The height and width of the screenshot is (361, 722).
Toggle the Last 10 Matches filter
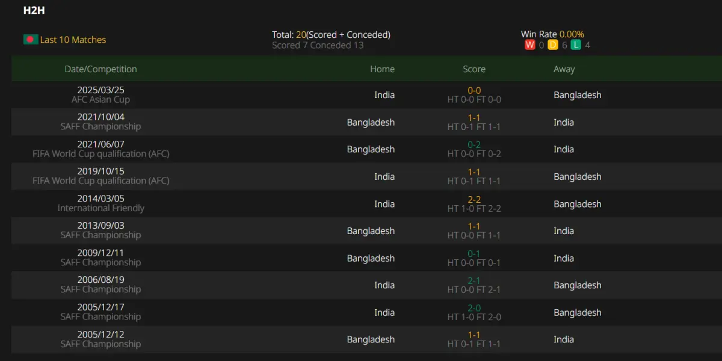point(64,39)
